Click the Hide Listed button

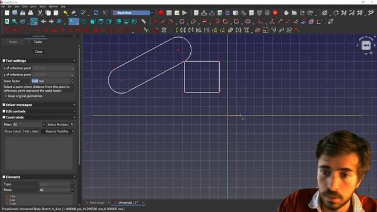[x=31, y=131]
